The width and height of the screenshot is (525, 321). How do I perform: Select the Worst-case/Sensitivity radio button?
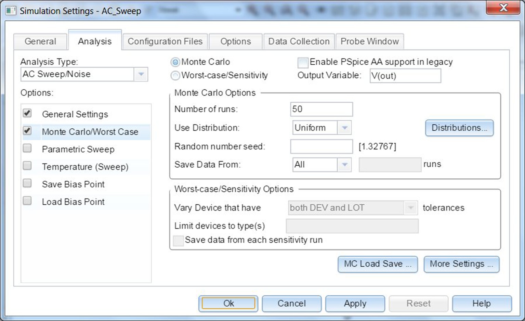click(x=175, y=76)
